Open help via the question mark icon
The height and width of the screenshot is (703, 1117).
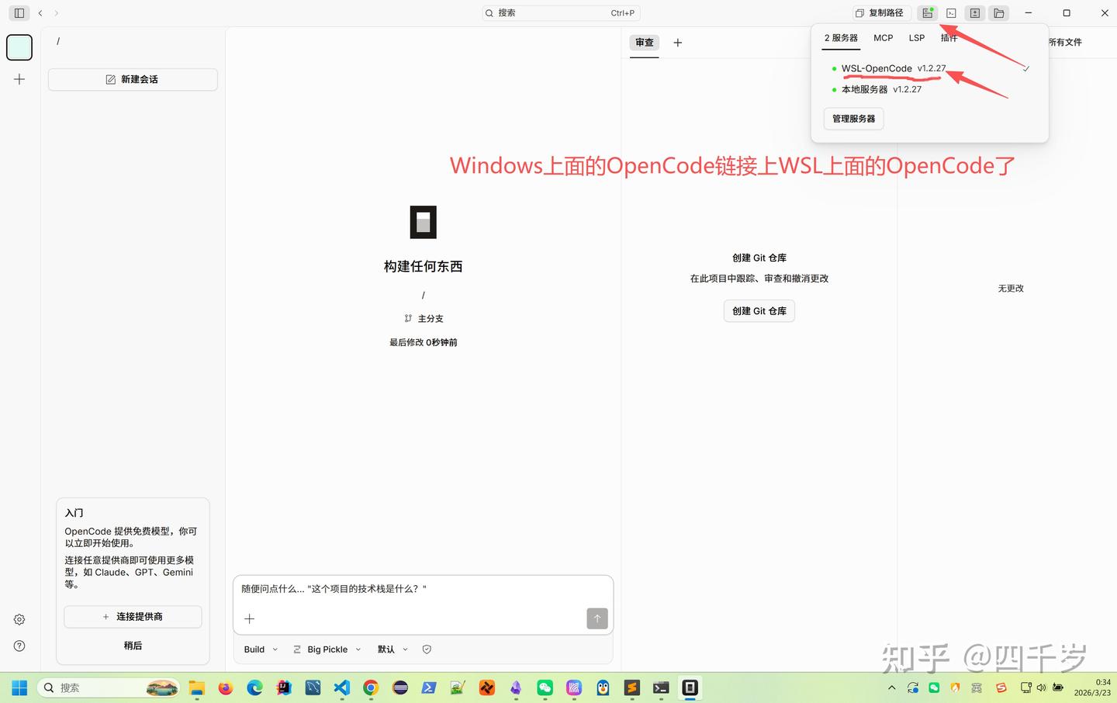click(19, 646)
